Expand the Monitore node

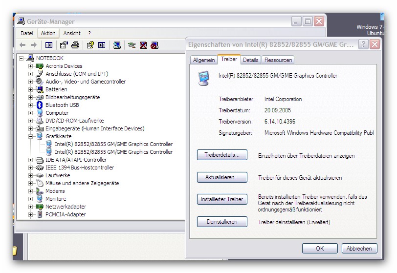tap(30, 199)
